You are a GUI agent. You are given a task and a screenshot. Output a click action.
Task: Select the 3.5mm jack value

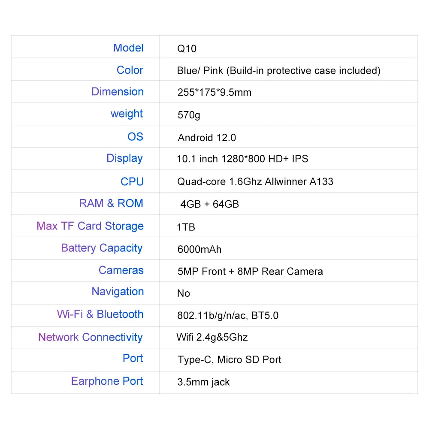click(x=203, y=382)
